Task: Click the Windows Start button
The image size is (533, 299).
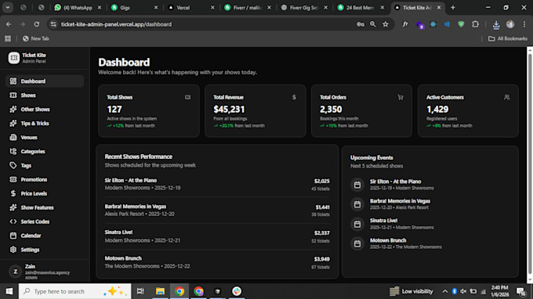Action: (9, 291)
